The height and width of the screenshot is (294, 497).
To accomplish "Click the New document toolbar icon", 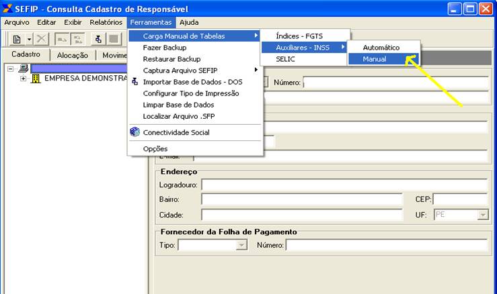I will [x=17, y=40].
